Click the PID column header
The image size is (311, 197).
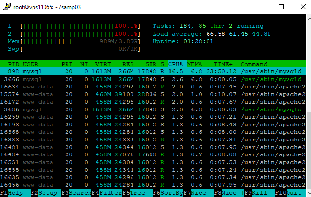(14, 64)
